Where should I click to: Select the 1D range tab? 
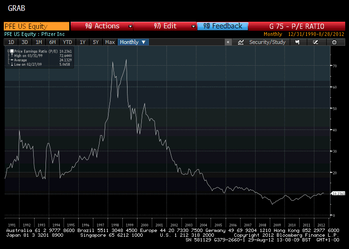coord(11,42)
